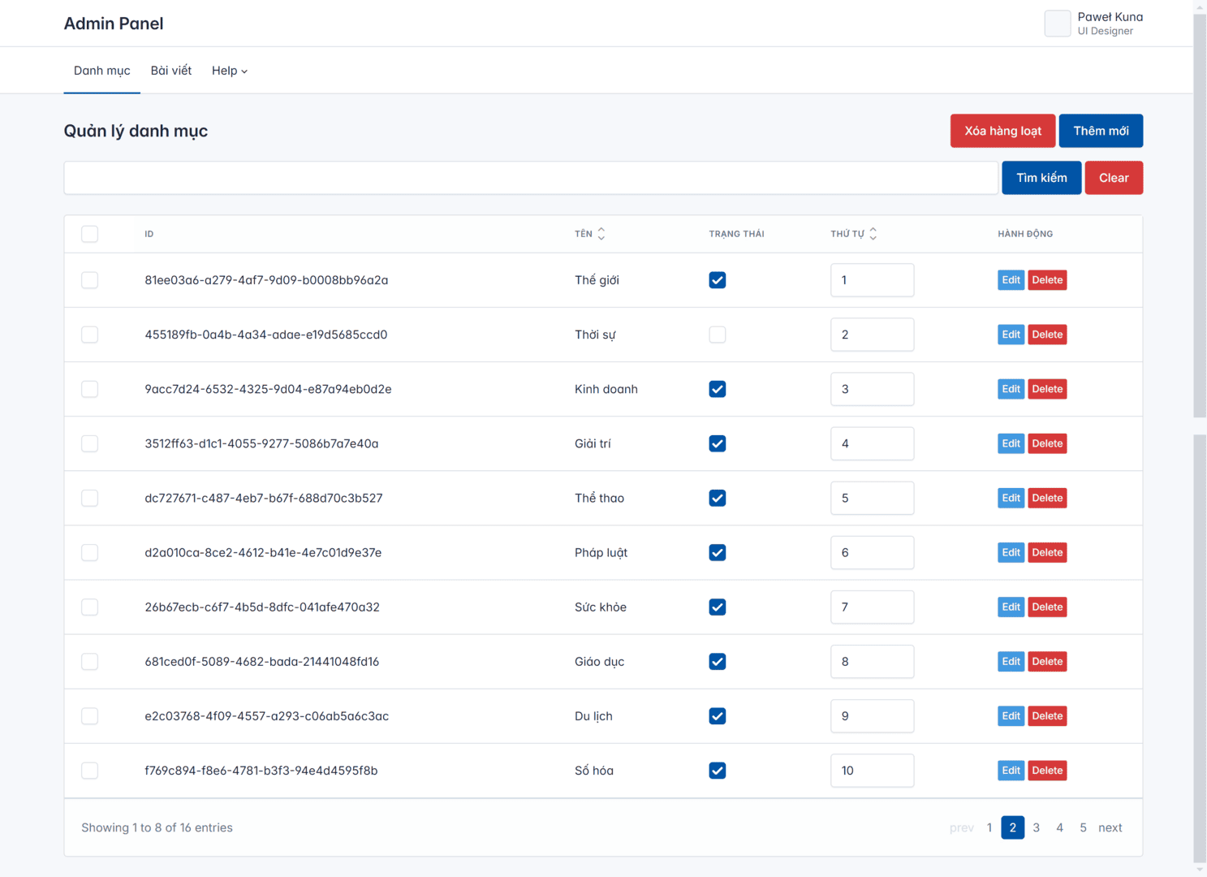This screenshot has width=1207, height=877.
Task: Edit the Giải trí category
Action: (x=1011, y=443)
